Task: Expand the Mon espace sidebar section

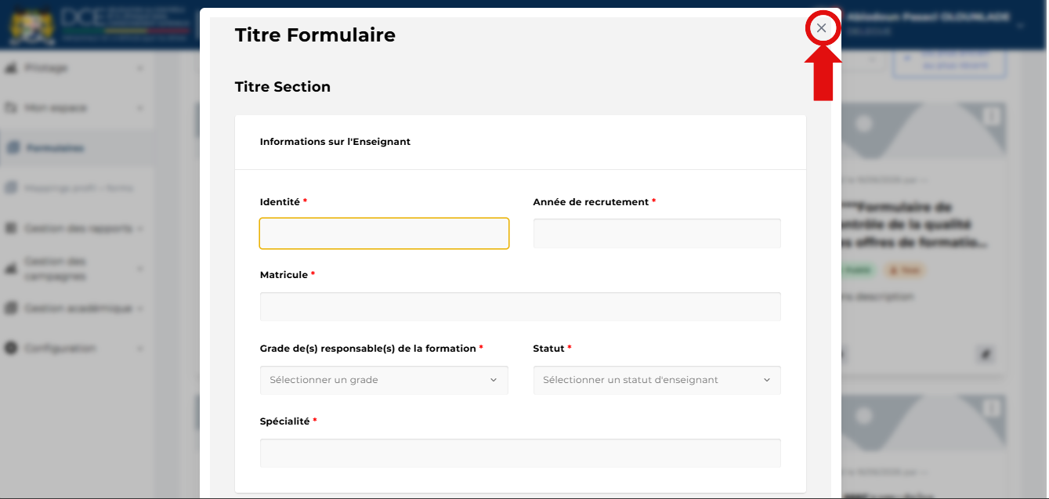Action: point(76,108)
